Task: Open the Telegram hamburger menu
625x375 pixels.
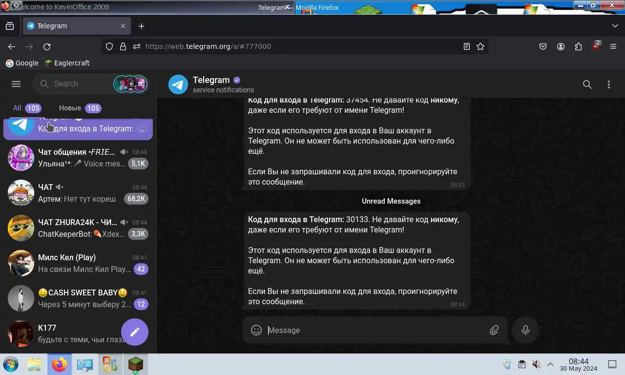Action: click(x=16, y=84)
